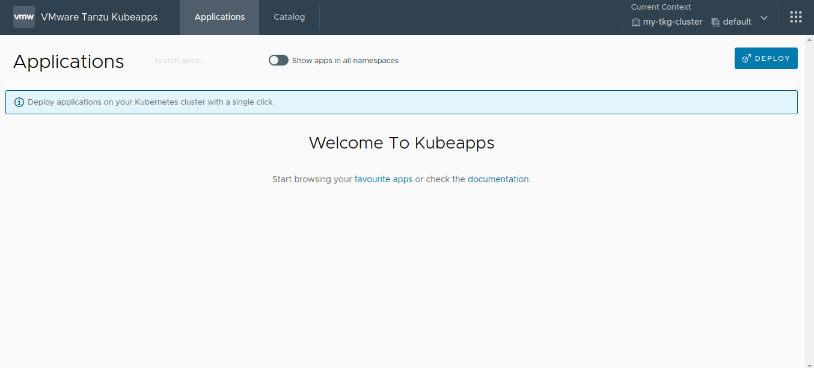814x368 pixels.
Task: Click the cluster icon beside my-tkg-cluster
Action: (635, 22)
